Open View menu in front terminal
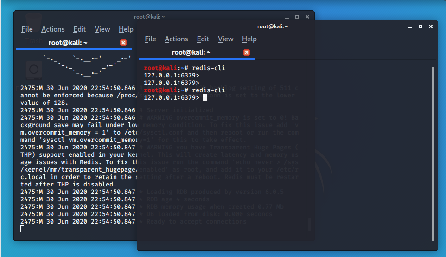Image resolution: width=446 pixels, height=257 pixels. tap(226, 39)
